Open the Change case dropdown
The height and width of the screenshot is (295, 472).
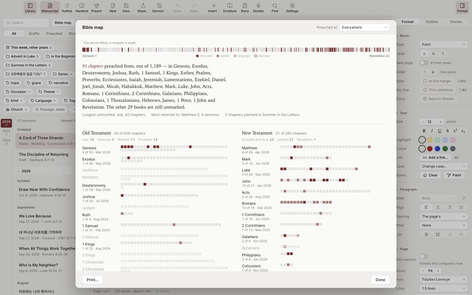(444, 166)
